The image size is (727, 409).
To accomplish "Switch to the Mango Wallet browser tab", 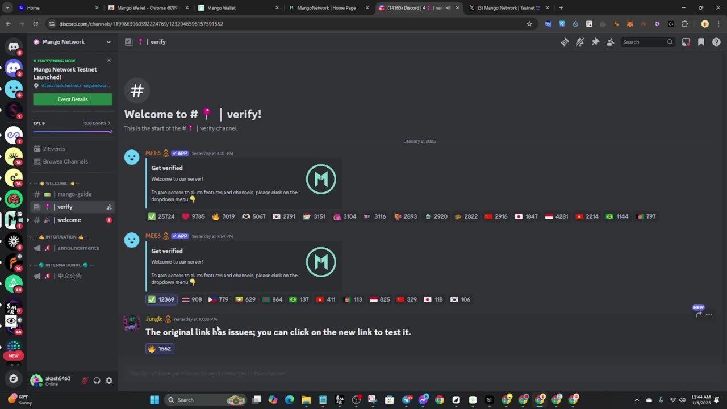I will tap(239, 8).
